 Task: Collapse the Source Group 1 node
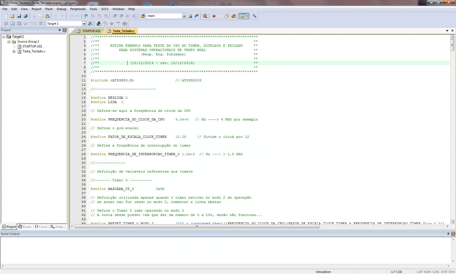click(x=9, y=42)
